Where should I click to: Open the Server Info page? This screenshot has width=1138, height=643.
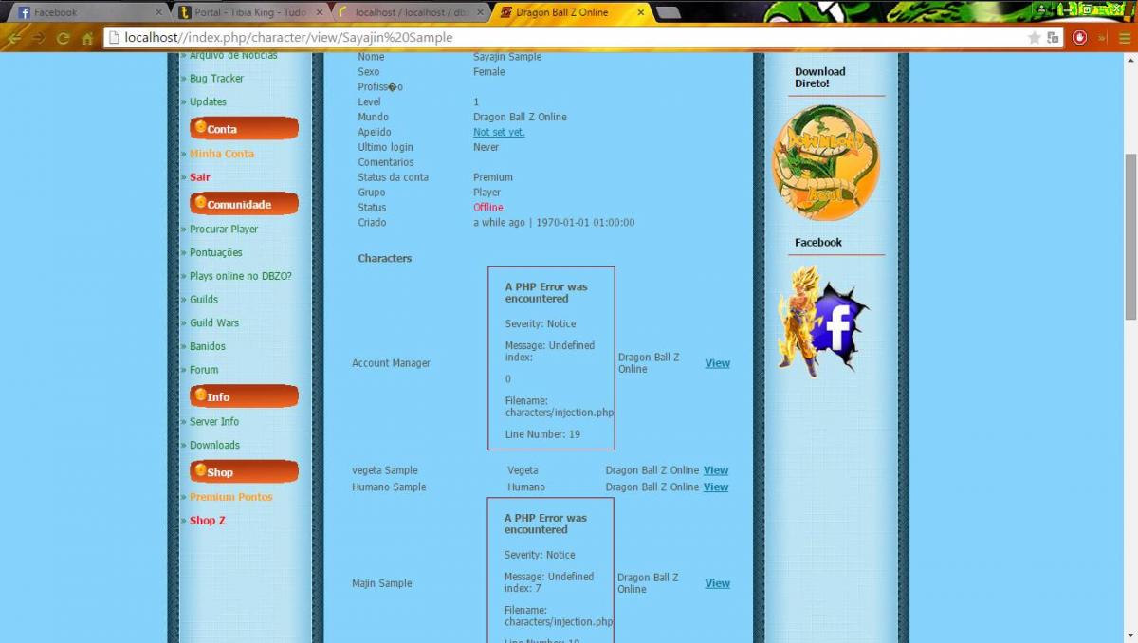click(x=213, y=422)
